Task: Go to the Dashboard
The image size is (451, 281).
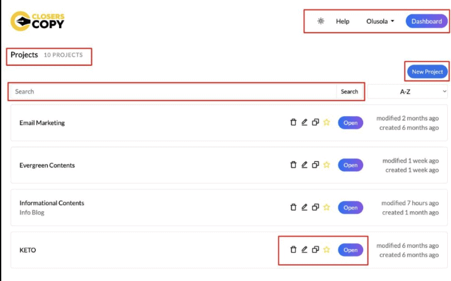Action: point(427,21)
